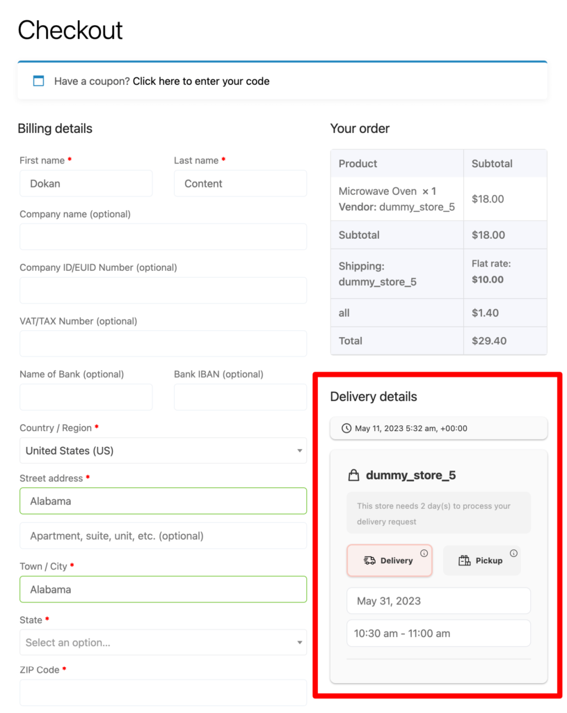The image size is (567, 713).
Task: Click into the Last name field
Action: (x=240, y=184)
